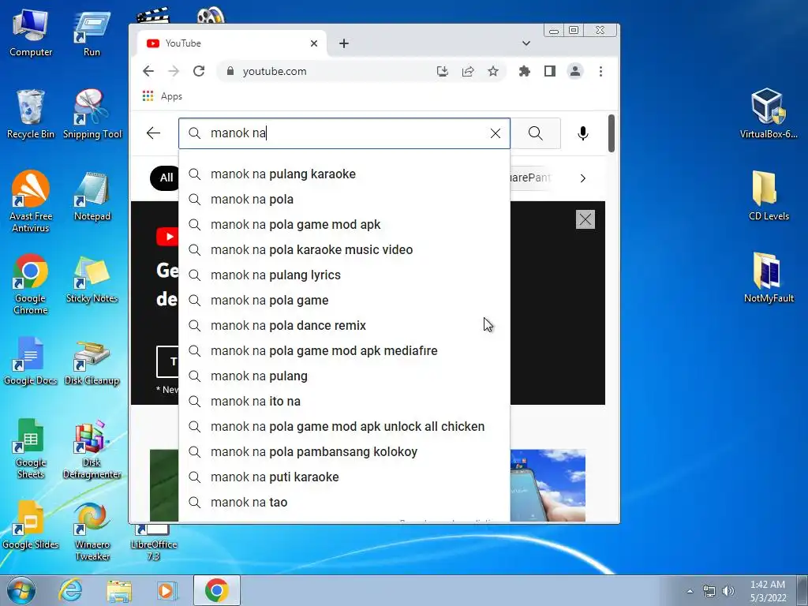Select the Winaero Tweaker shortcut
The height and width of the screenshot is (606, 808).
tap(92, 532)
